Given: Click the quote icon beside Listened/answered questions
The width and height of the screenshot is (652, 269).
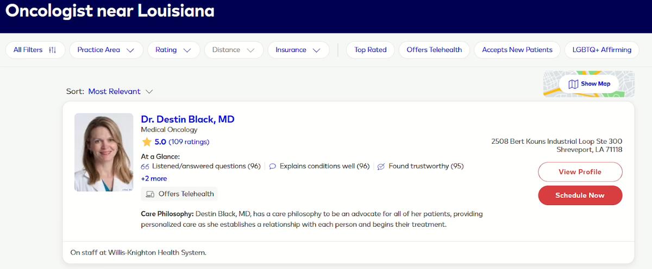Looking at the screenshot, I should (145, 166).
